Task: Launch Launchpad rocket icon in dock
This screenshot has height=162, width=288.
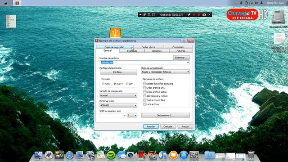Action: 49,155
